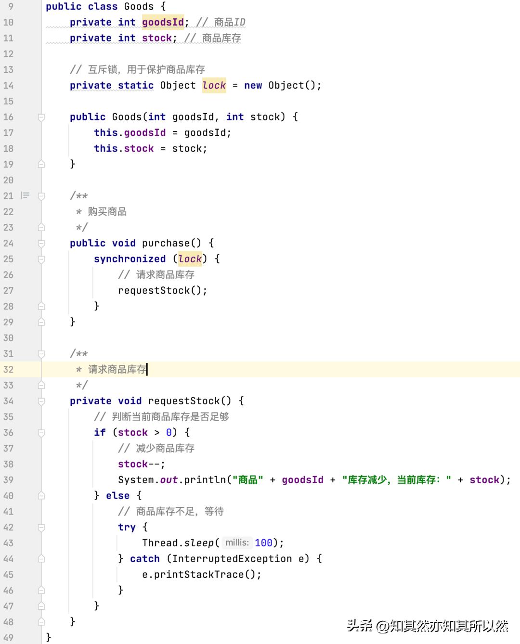Click the fold end marker on line 46

(41, 591)
